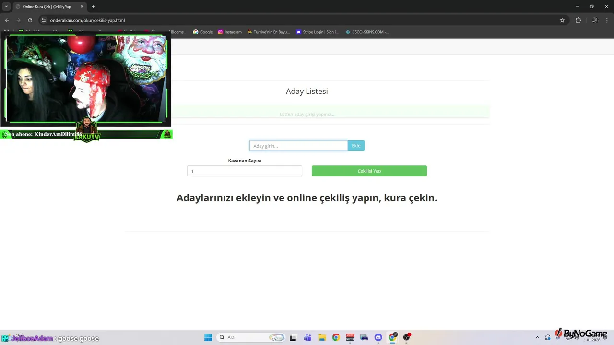
Task: Open the Instagram bookmark
Action: pyautogui.click(x=230, y=32)
